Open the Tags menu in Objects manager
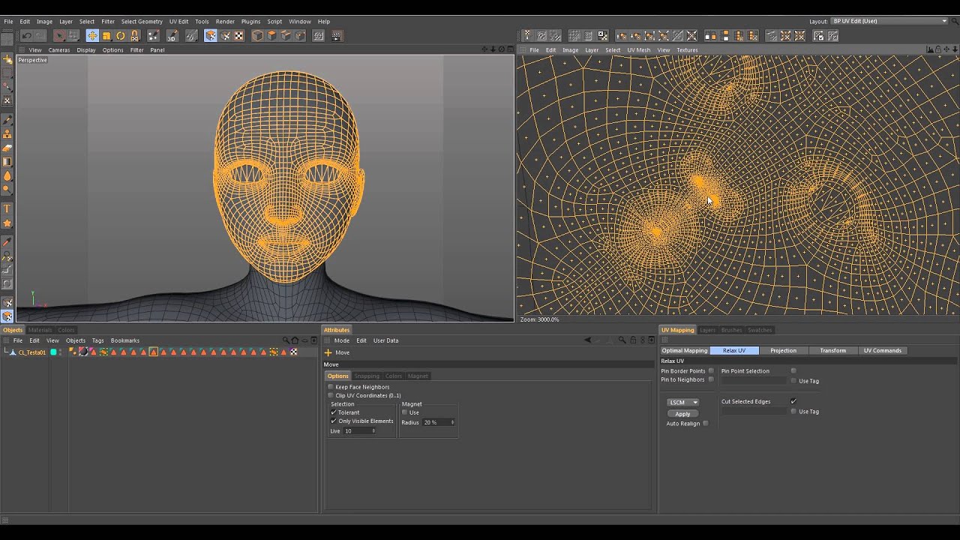The image size is (960, 540). (97, 340)
